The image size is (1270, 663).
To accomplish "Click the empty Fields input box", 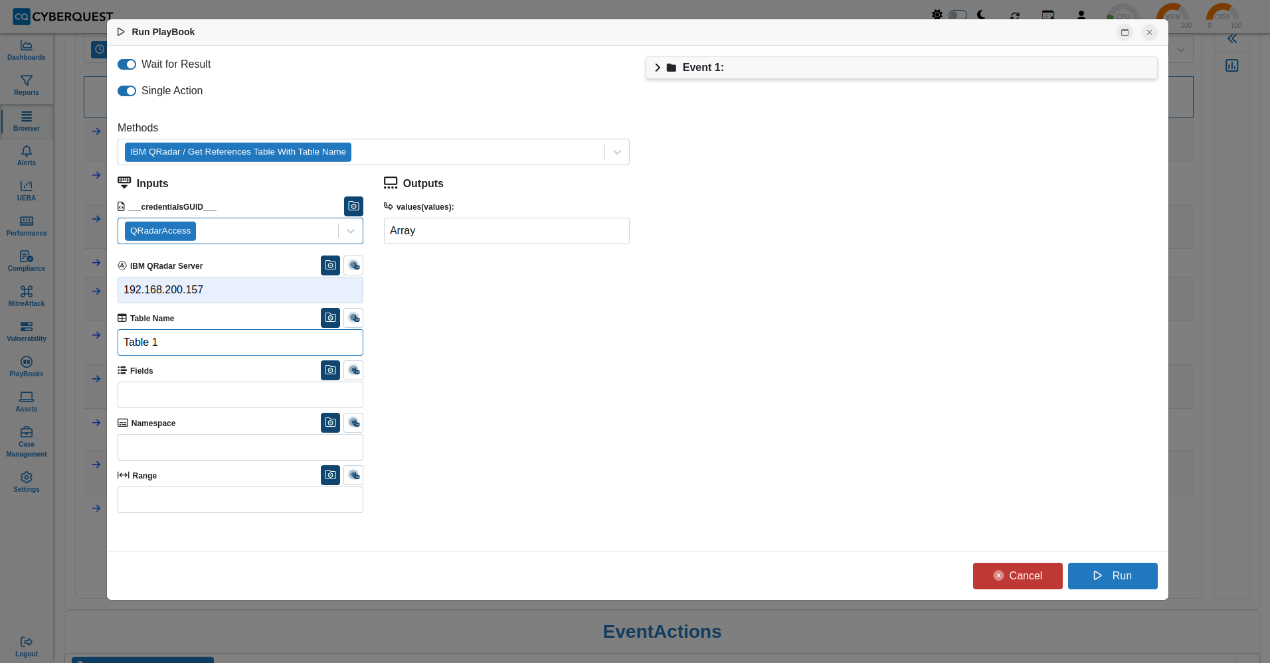I will [240, 395].
